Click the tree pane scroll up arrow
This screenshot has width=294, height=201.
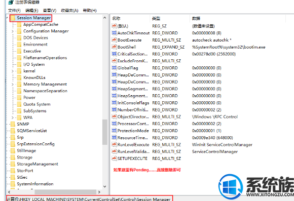(104, 18)
